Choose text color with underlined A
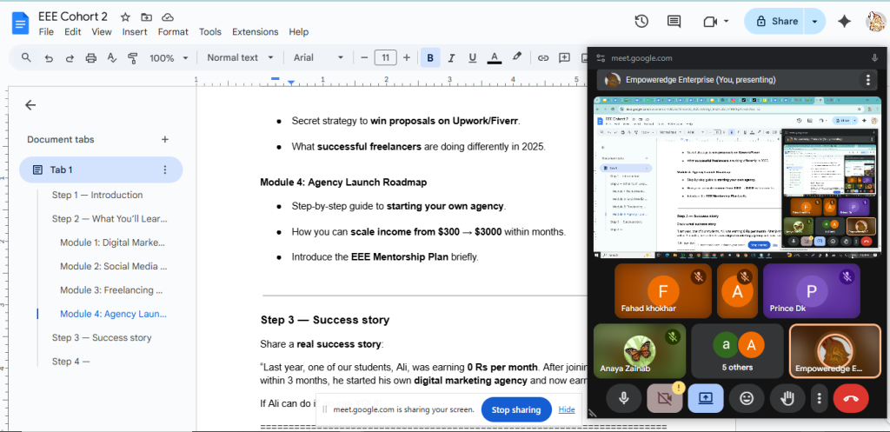This screenshot has height=432, width=890. click(494, 58)
